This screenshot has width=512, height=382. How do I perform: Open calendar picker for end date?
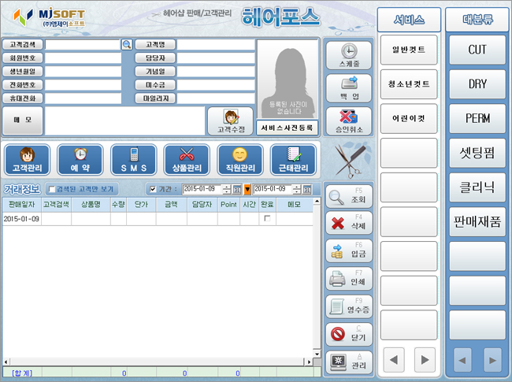307,189
